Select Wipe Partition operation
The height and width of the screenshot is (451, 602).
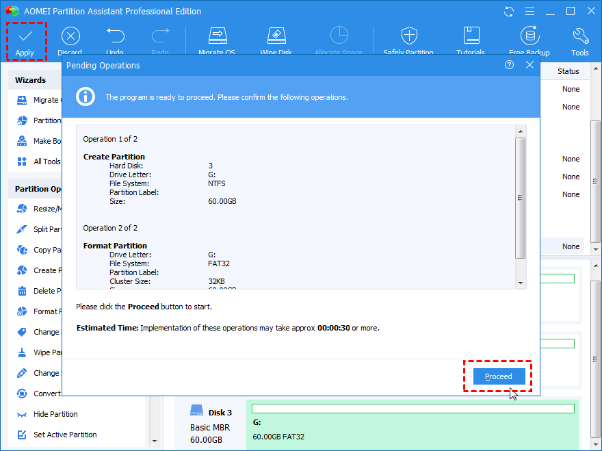coord(39,352)
